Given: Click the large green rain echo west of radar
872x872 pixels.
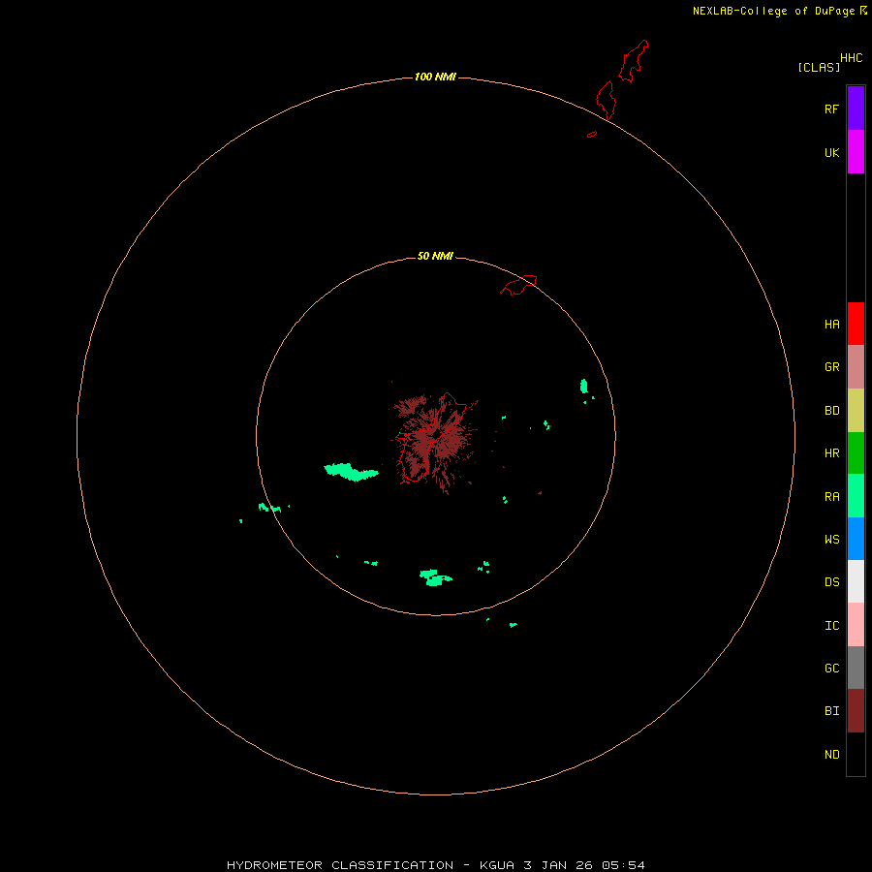Looking at the screenshot, I should pyautogui.click(x=351, y=472).
